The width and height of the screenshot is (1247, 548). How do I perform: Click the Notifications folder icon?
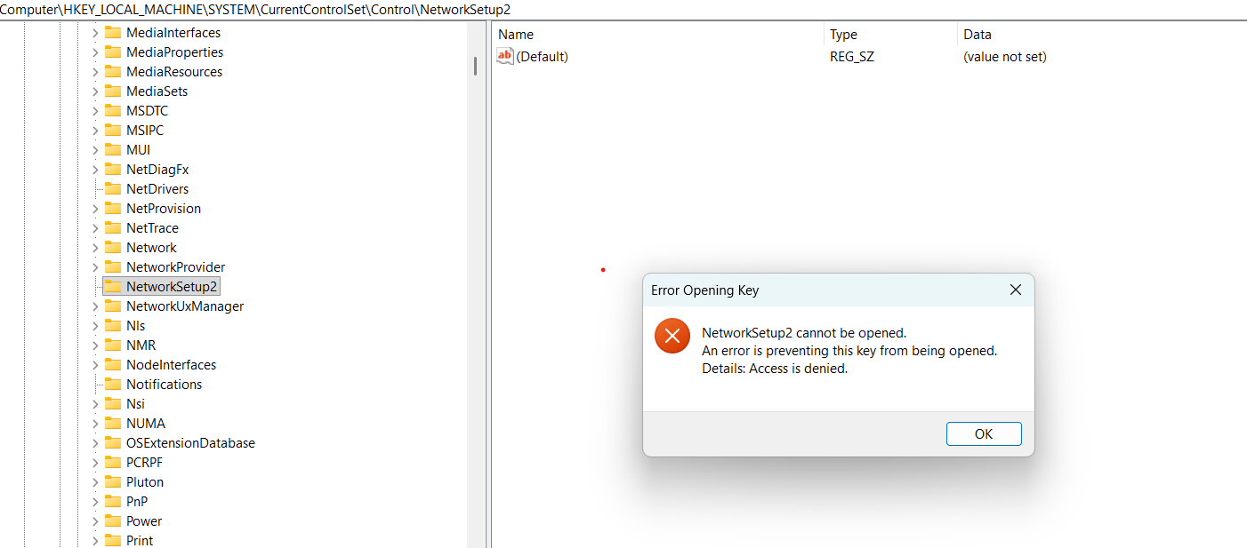112,385
